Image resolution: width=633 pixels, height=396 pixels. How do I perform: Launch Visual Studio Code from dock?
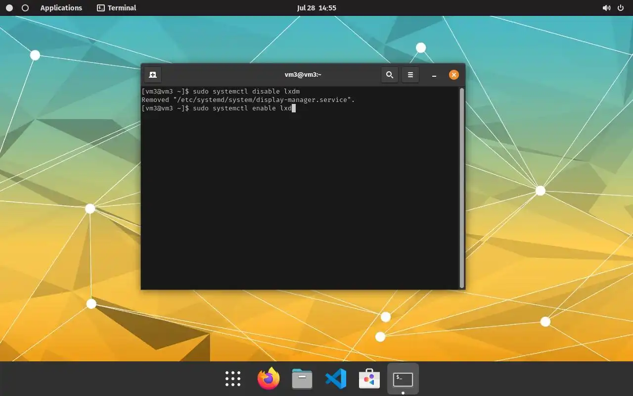click(336, 379)
